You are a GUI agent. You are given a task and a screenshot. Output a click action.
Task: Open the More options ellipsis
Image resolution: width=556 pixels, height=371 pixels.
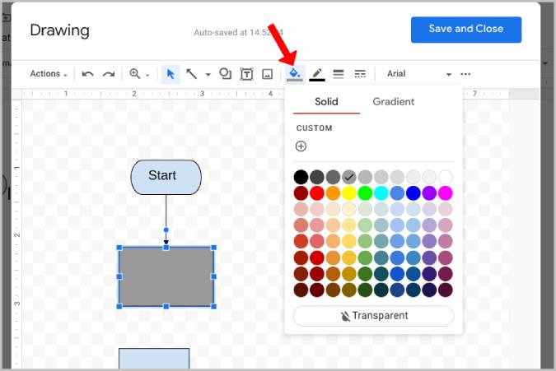pos(465,74)
